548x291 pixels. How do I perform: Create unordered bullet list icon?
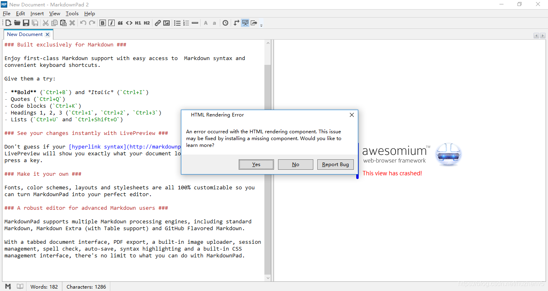(x=177, y=23)
